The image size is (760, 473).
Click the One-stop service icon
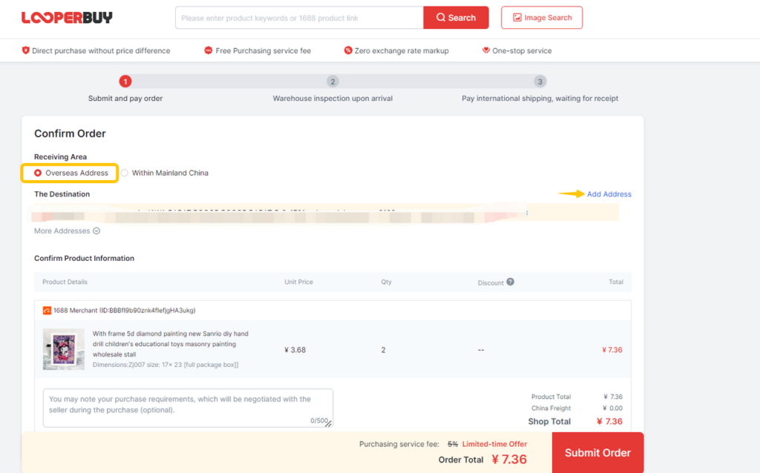coord(486,50)
